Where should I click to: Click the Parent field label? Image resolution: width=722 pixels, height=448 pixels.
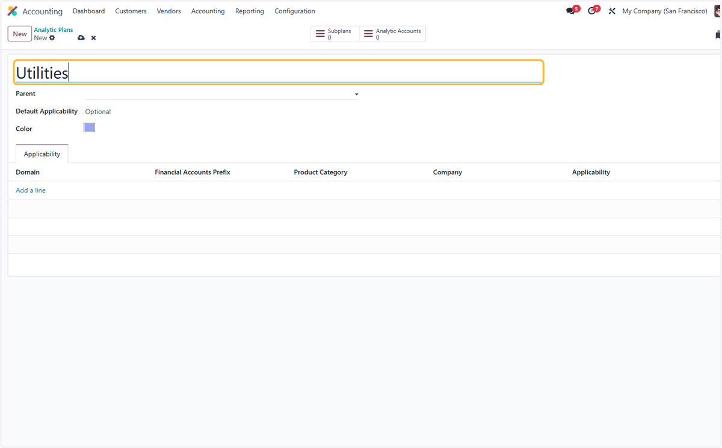pos(25,94)
